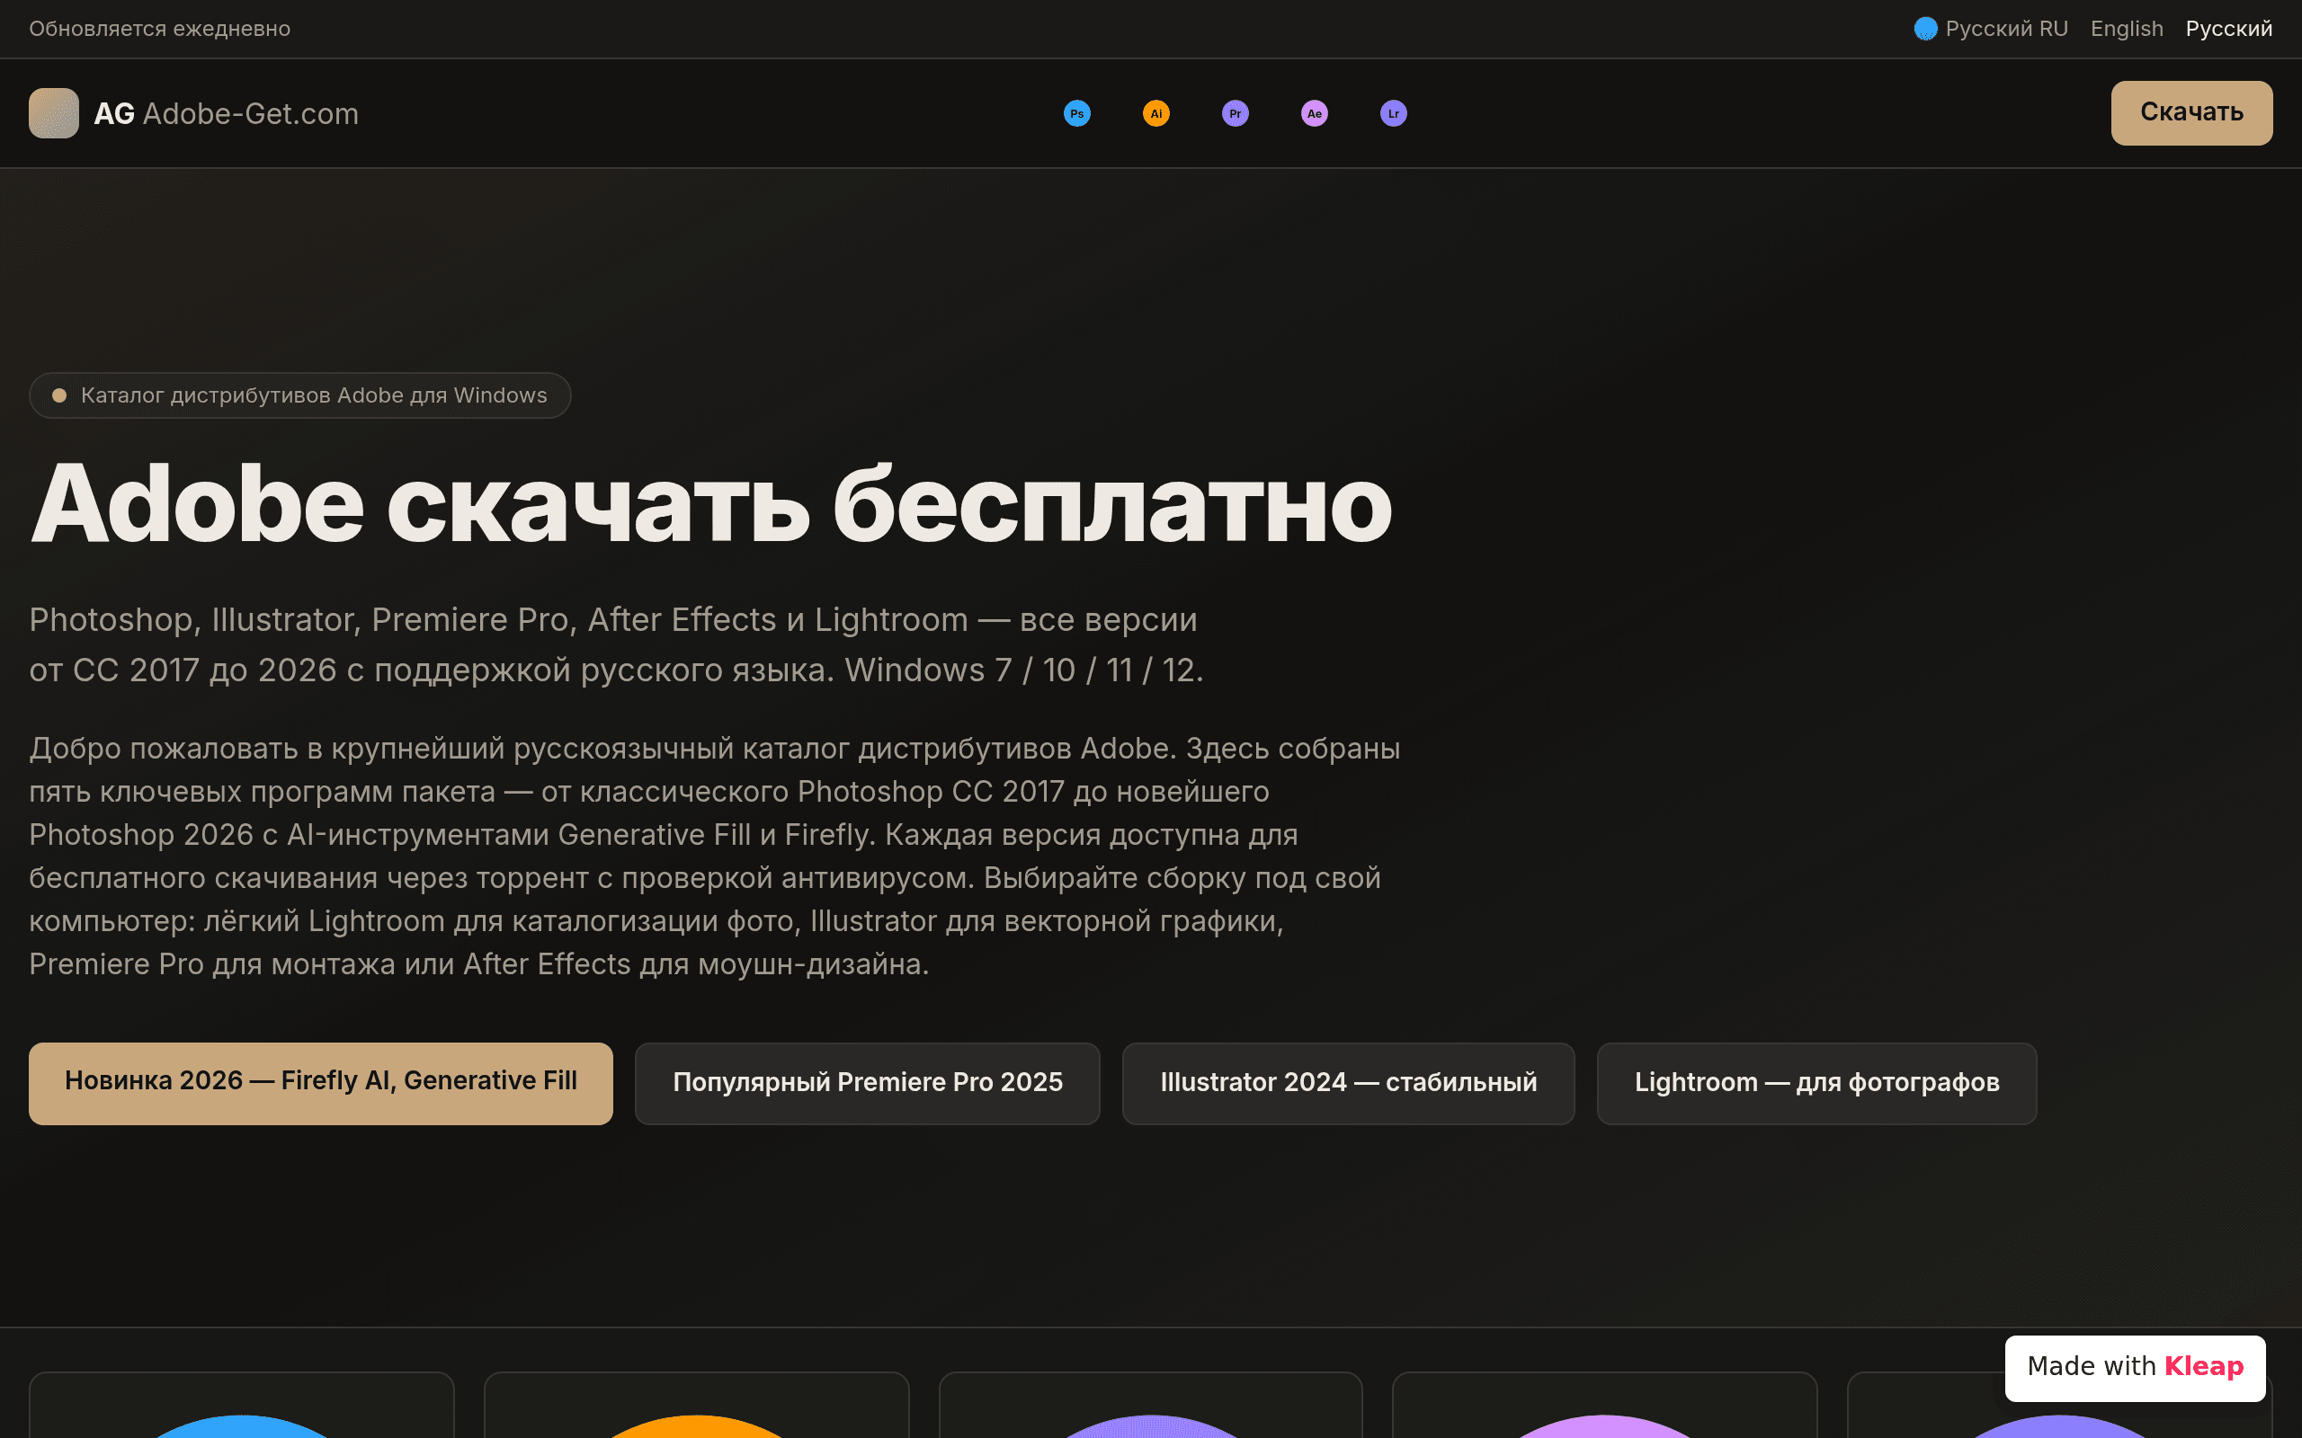Open the Photoshop Ps icon in header
The width and height of the screenshot is (2302, 1438).
coord(1076,113)
